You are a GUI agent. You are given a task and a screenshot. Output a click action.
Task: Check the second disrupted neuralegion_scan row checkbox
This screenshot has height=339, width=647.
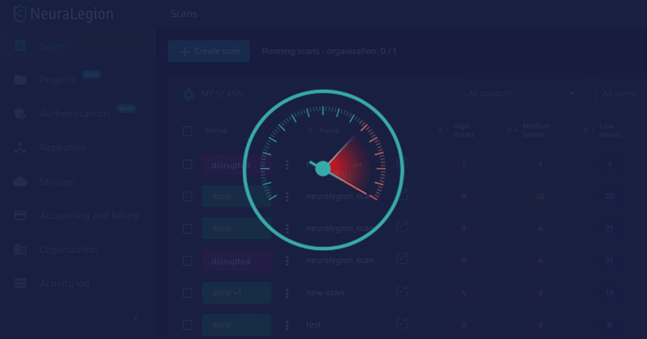pos(187,261)
